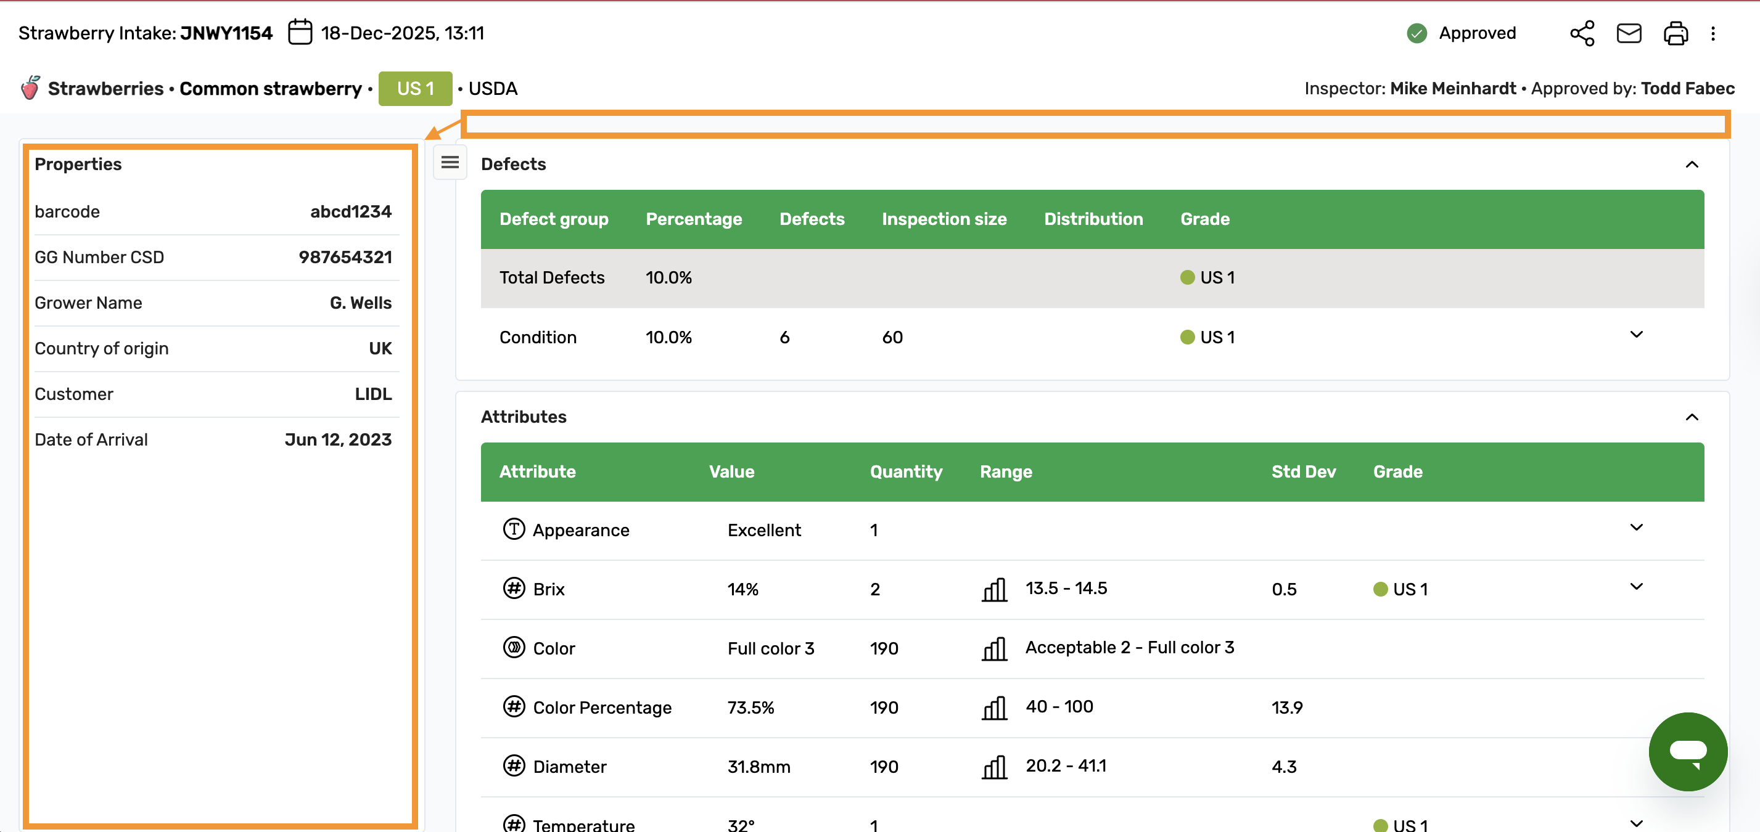Collapse the Defects section
The width and height of the screenshot is (1760, 832).
[x=1692, y=165]
